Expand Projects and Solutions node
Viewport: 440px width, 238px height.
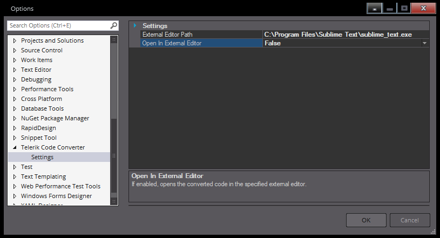[x=15, y=40]
